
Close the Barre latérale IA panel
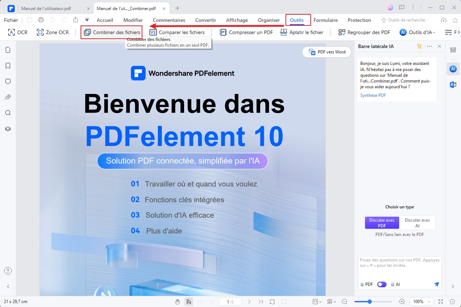click(x=439, y=46)
